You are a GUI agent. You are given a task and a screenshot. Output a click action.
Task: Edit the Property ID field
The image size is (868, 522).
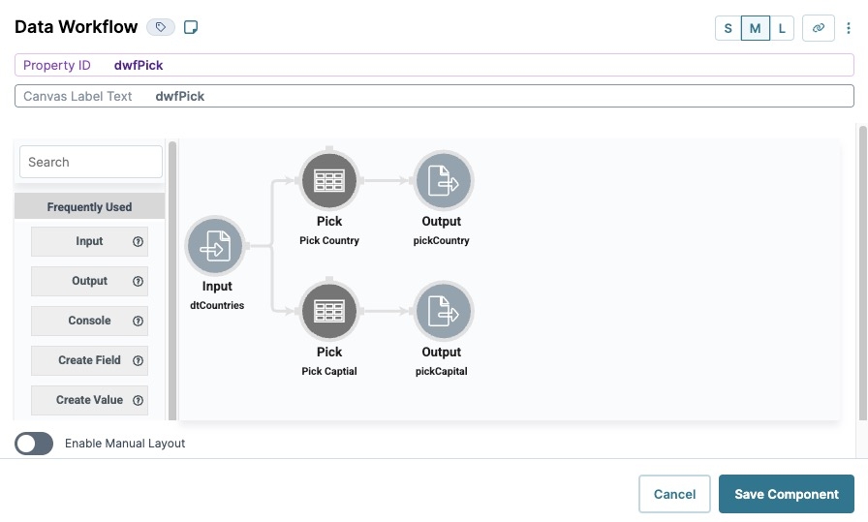coord(434,65)
